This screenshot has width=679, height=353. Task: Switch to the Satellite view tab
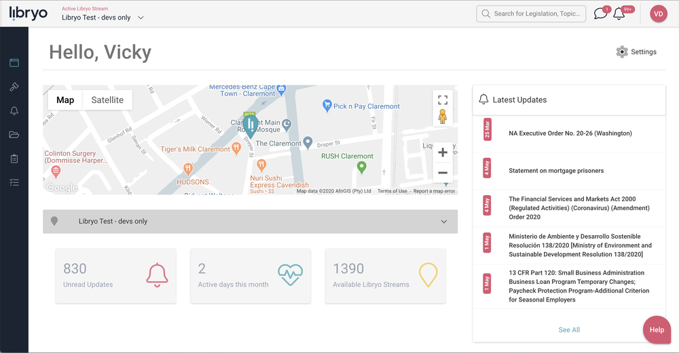click(x=107, y=100)
